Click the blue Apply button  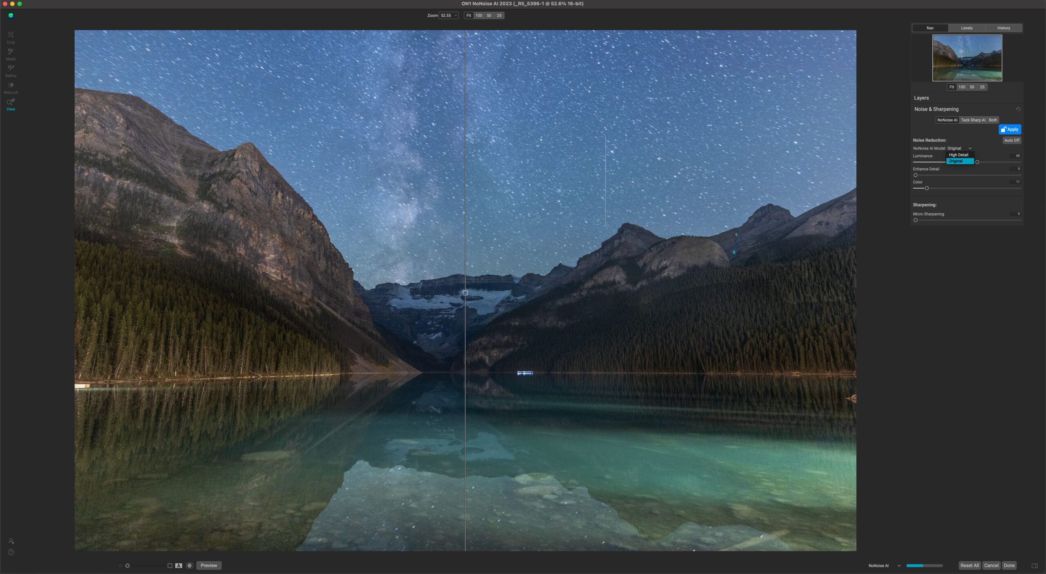(x=1009, y=129)
